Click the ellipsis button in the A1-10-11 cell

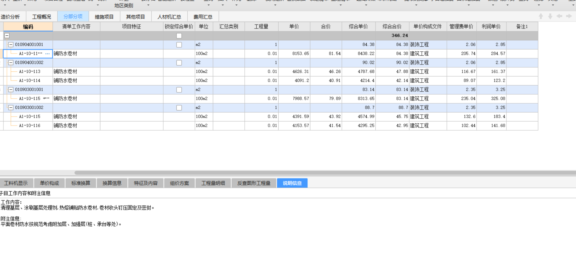tap(48, 54)
